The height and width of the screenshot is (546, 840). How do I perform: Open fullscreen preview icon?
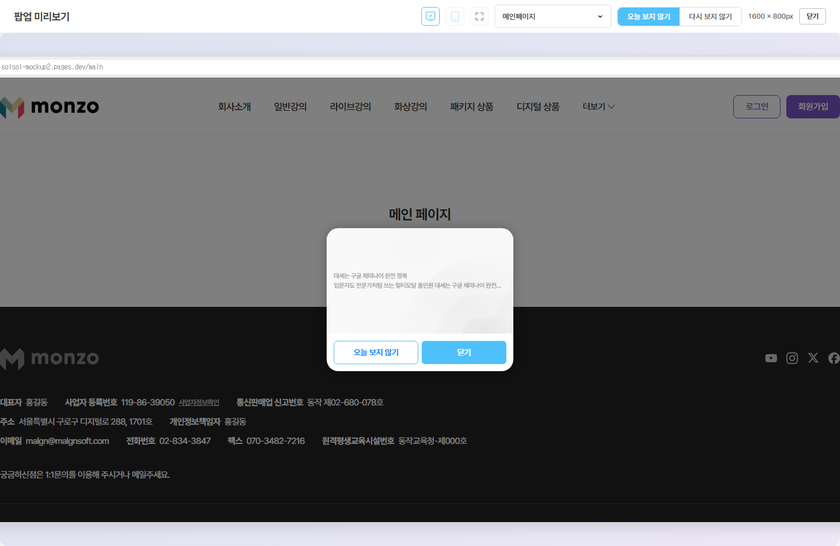click(480, 16)
